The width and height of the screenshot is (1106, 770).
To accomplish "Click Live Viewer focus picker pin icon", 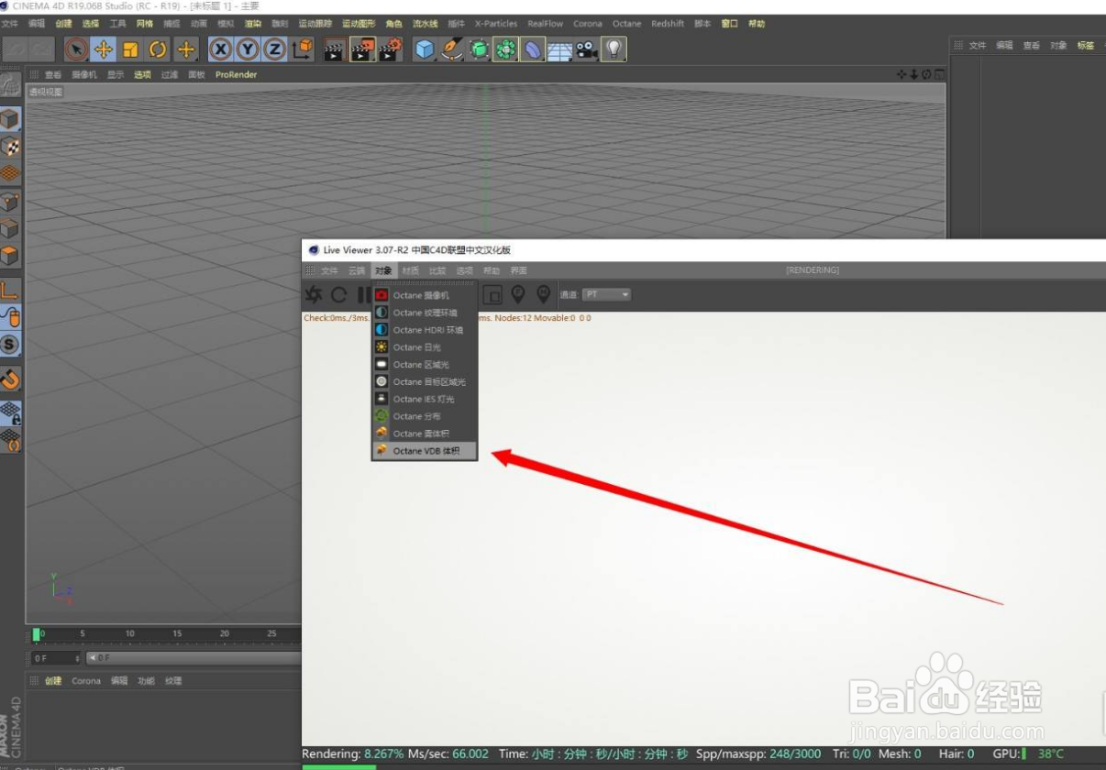I will point(518,294).
